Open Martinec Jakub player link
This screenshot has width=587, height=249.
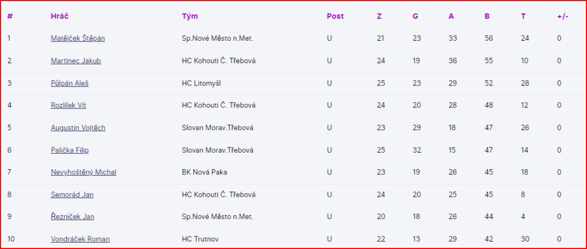click(x=76, y=61)
